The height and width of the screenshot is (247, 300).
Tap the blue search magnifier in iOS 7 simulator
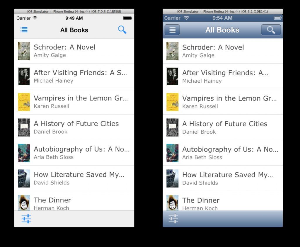point(122,30)
